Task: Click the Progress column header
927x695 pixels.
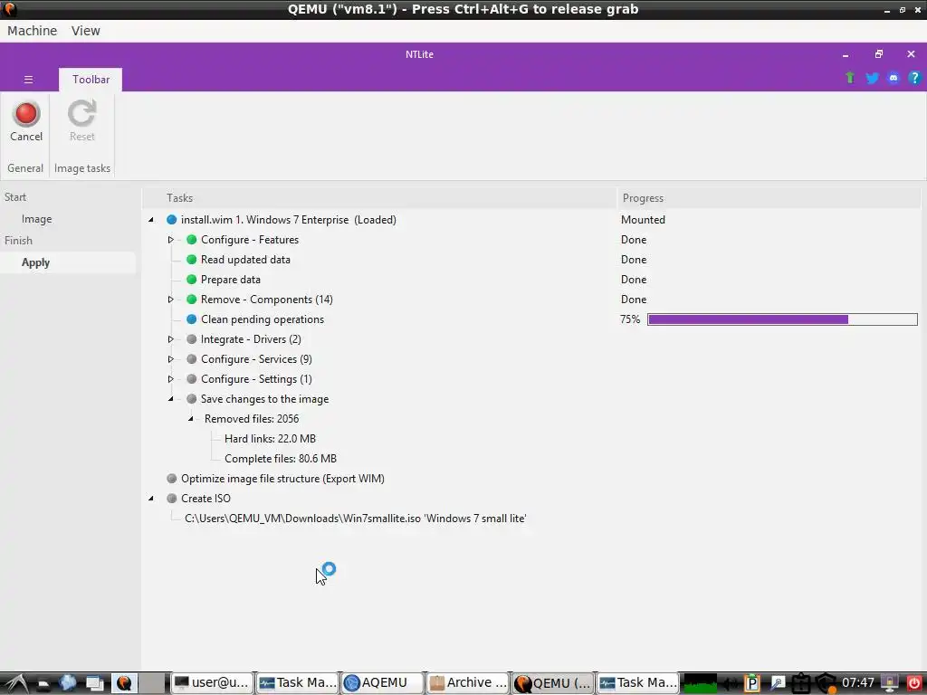Action: pyautogui.click(x=769, y=198)
